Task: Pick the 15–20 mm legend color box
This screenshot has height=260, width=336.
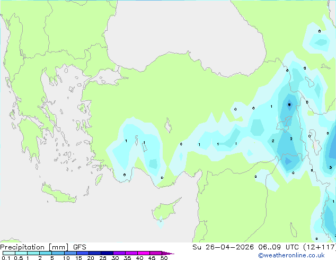Action: pyautogui.click(x=82, y=253)
